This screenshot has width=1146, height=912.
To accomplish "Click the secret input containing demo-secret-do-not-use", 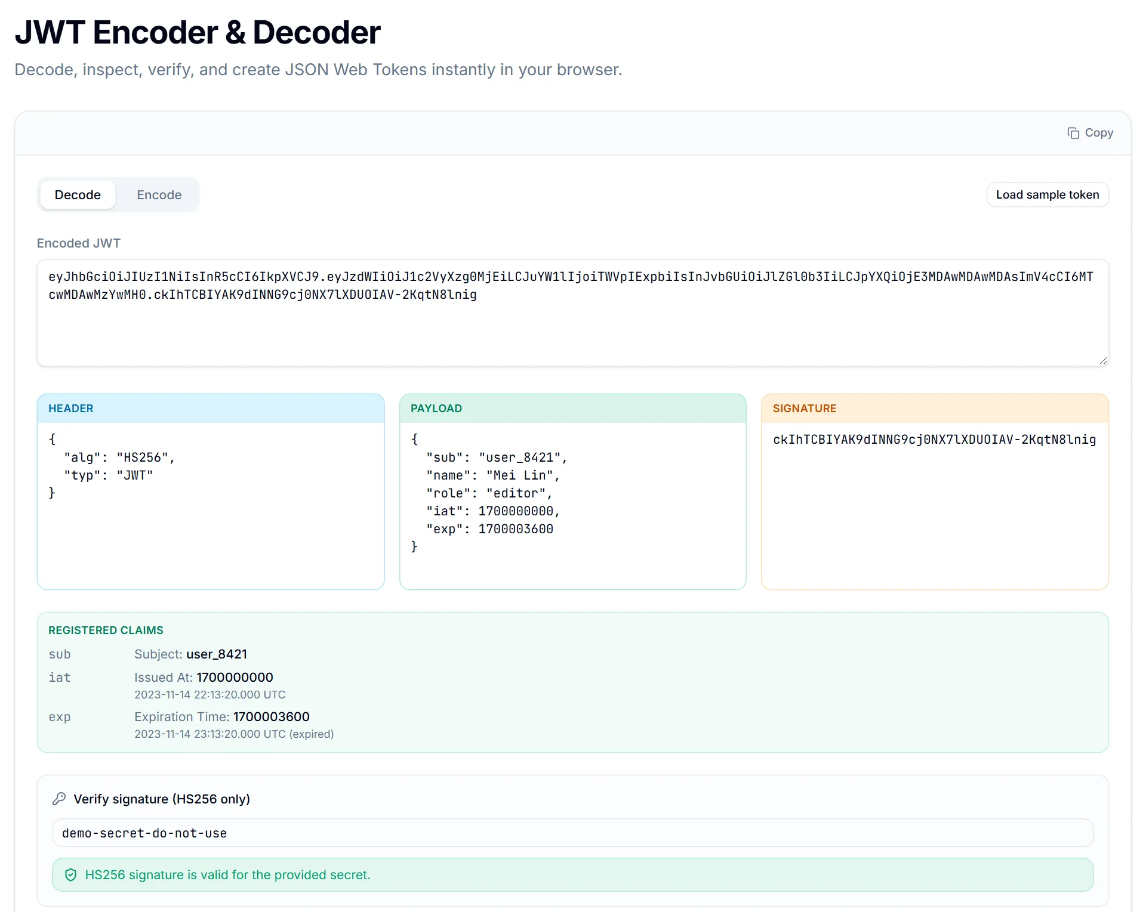I will point(573,833).
